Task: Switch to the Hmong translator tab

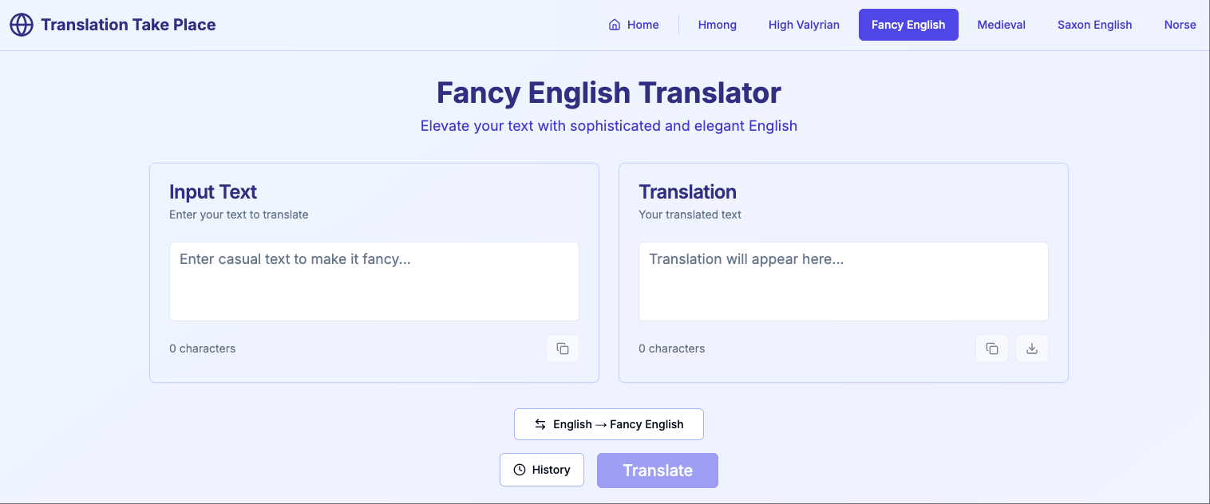Action: coord(716,25)
